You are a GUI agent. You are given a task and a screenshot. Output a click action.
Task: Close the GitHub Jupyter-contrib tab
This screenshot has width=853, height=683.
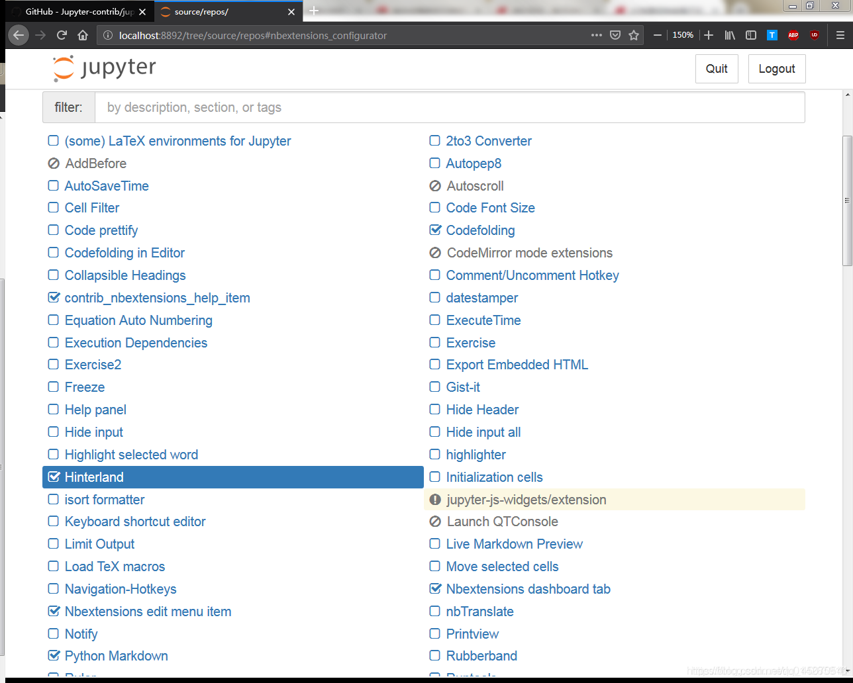coord(142,12)
